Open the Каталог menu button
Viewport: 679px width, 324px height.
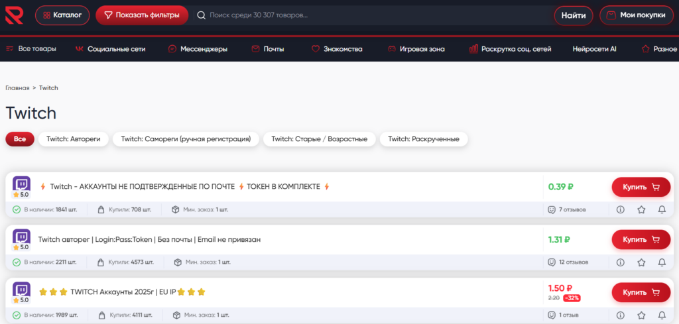[62, 15]
